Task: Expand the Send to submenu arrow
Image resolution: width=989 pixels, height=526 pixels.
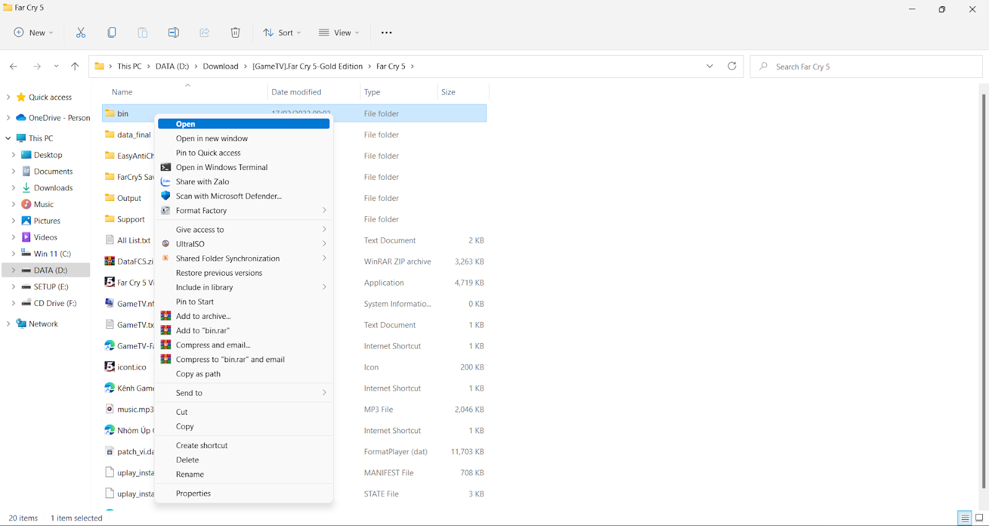Action: [324, 392]
